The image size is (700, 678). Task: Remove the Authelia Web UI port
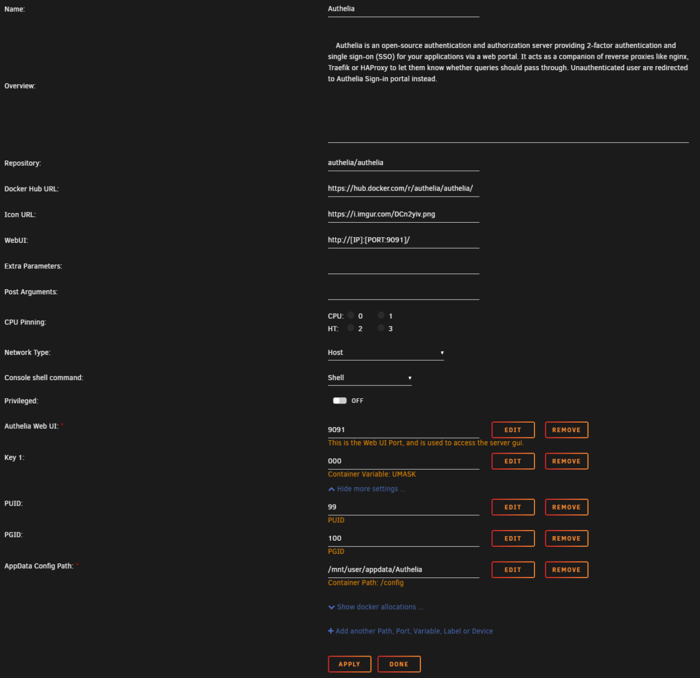[566, 429]
